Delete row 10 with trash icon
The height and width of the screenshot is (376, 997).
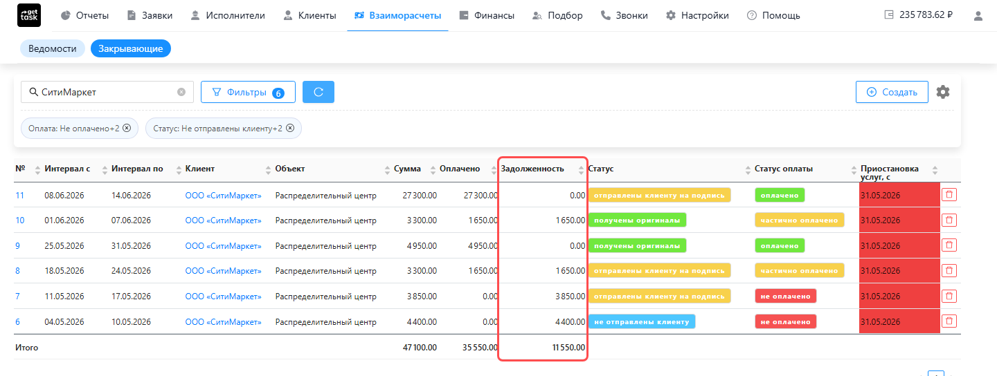tap(949, 220)
